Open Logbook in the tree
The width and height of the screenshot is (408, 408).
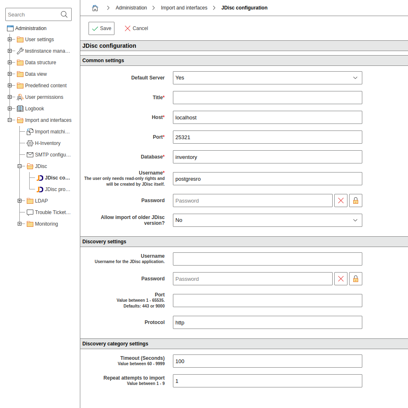click(x=35, y=109)
